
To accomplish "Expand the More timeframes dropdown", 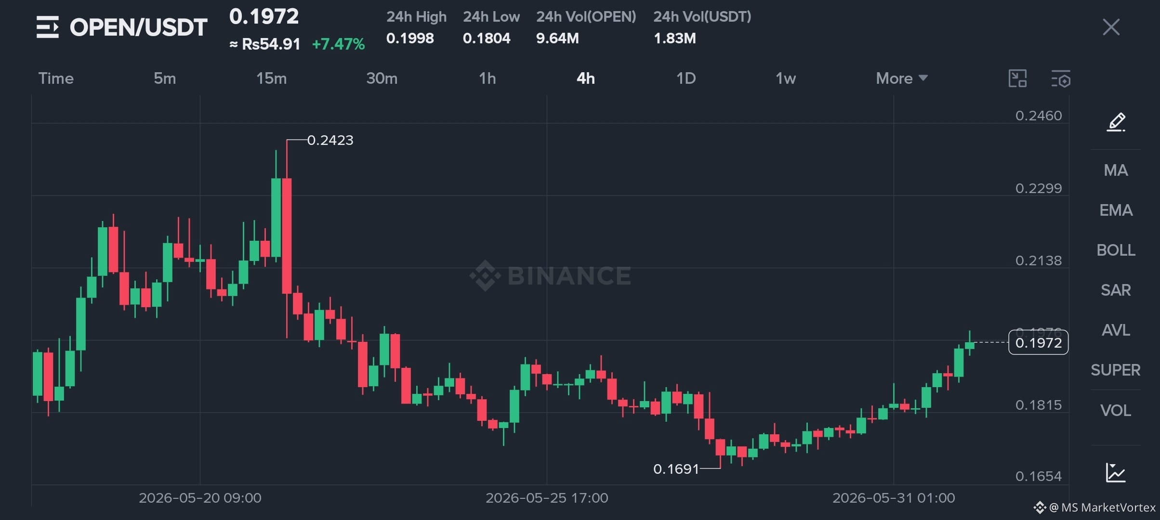I will (x=901, y=78).
